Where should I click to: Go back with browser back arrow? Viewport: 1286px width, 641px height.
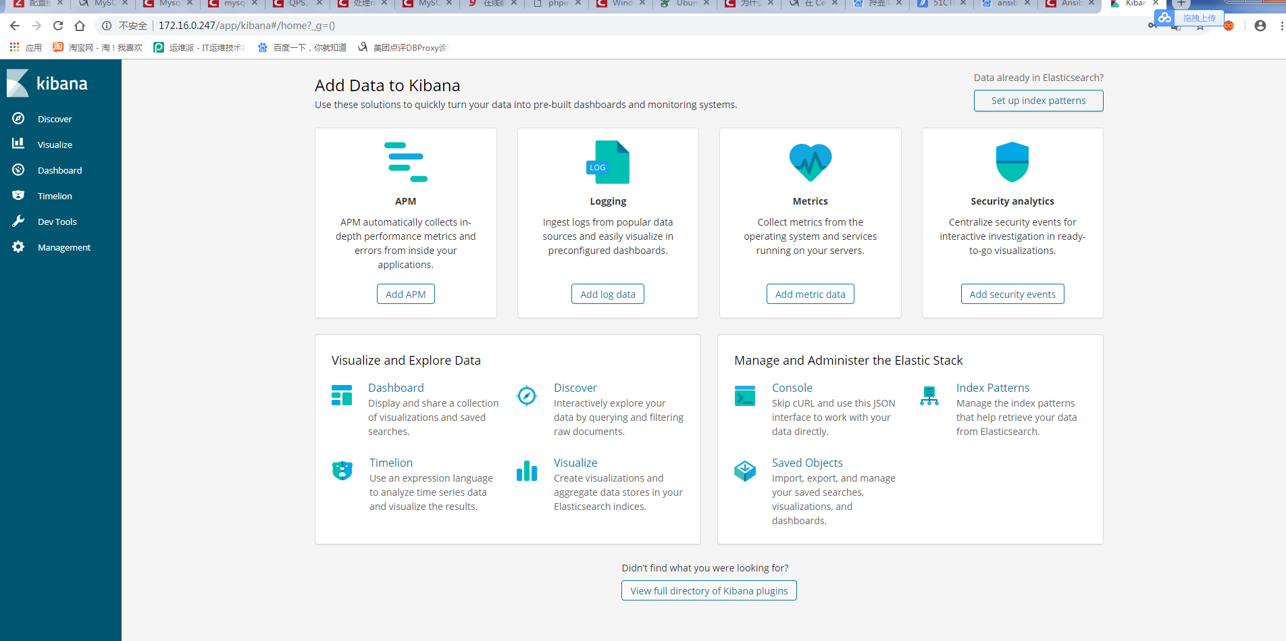[x=15, y=26]
